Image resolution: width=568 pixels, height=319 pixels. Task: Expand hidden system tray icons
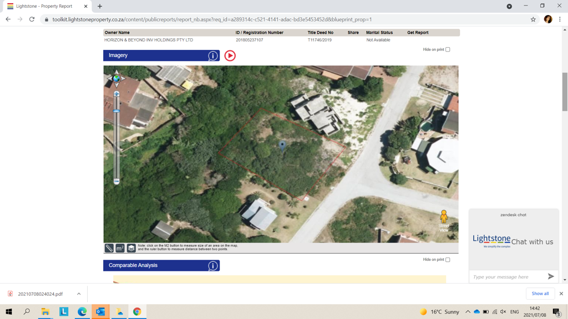coord(468,312)
